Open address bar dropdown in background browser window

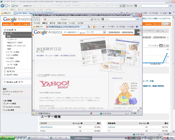pyautogui.click(x=121, y=6)
